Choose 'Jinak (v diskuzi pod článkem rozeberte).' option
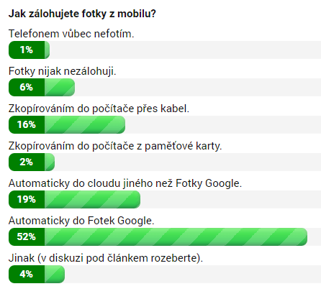 pos(106,258)
